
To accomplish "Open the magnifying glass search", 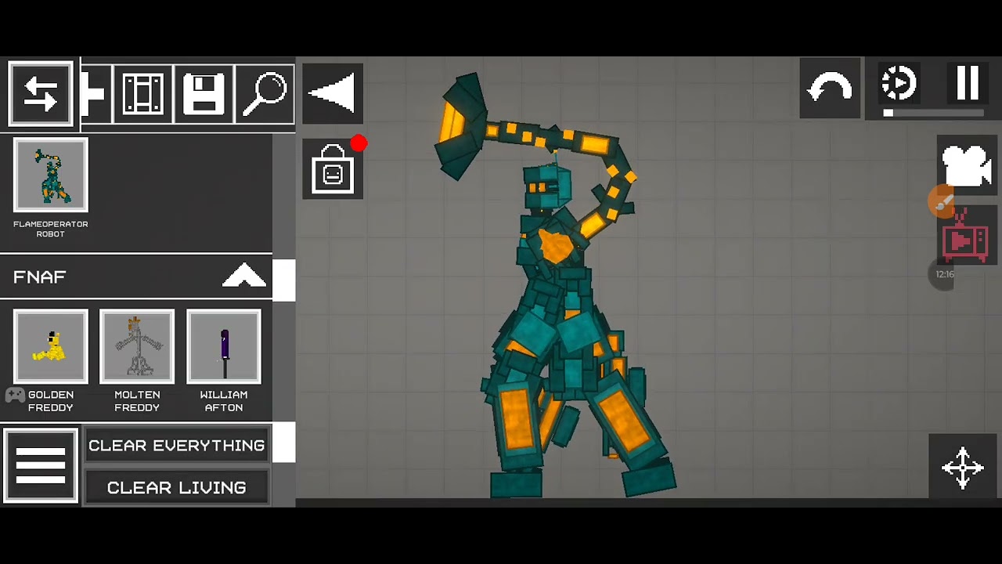I will tap(265, 94).
